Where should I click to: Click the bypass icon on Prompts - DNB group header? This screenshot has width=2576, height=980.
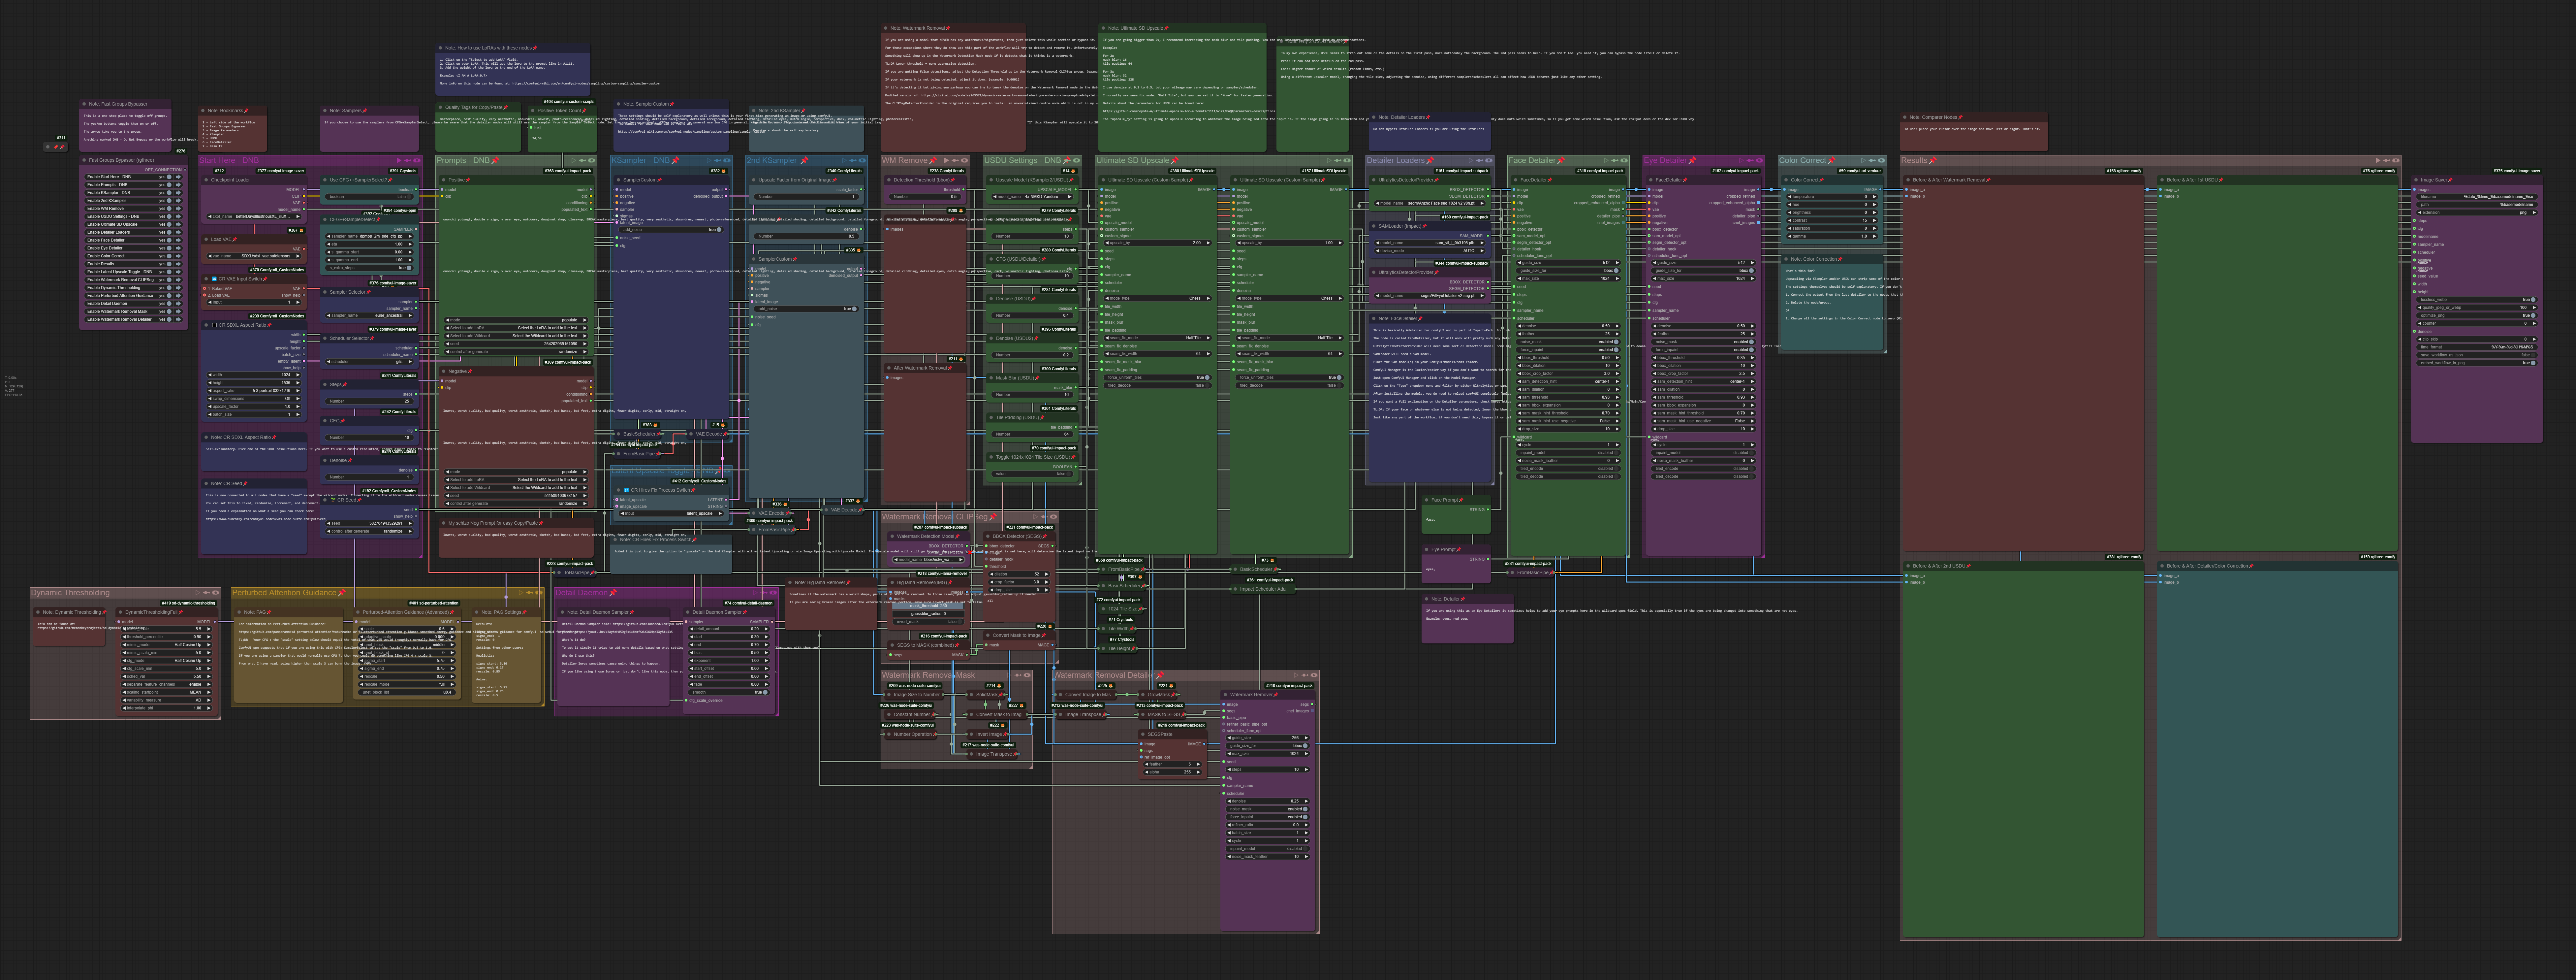click(582, 160)
